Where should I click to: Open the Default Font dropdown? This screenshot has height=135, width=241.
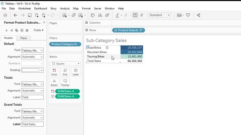(x=32, y=50)
